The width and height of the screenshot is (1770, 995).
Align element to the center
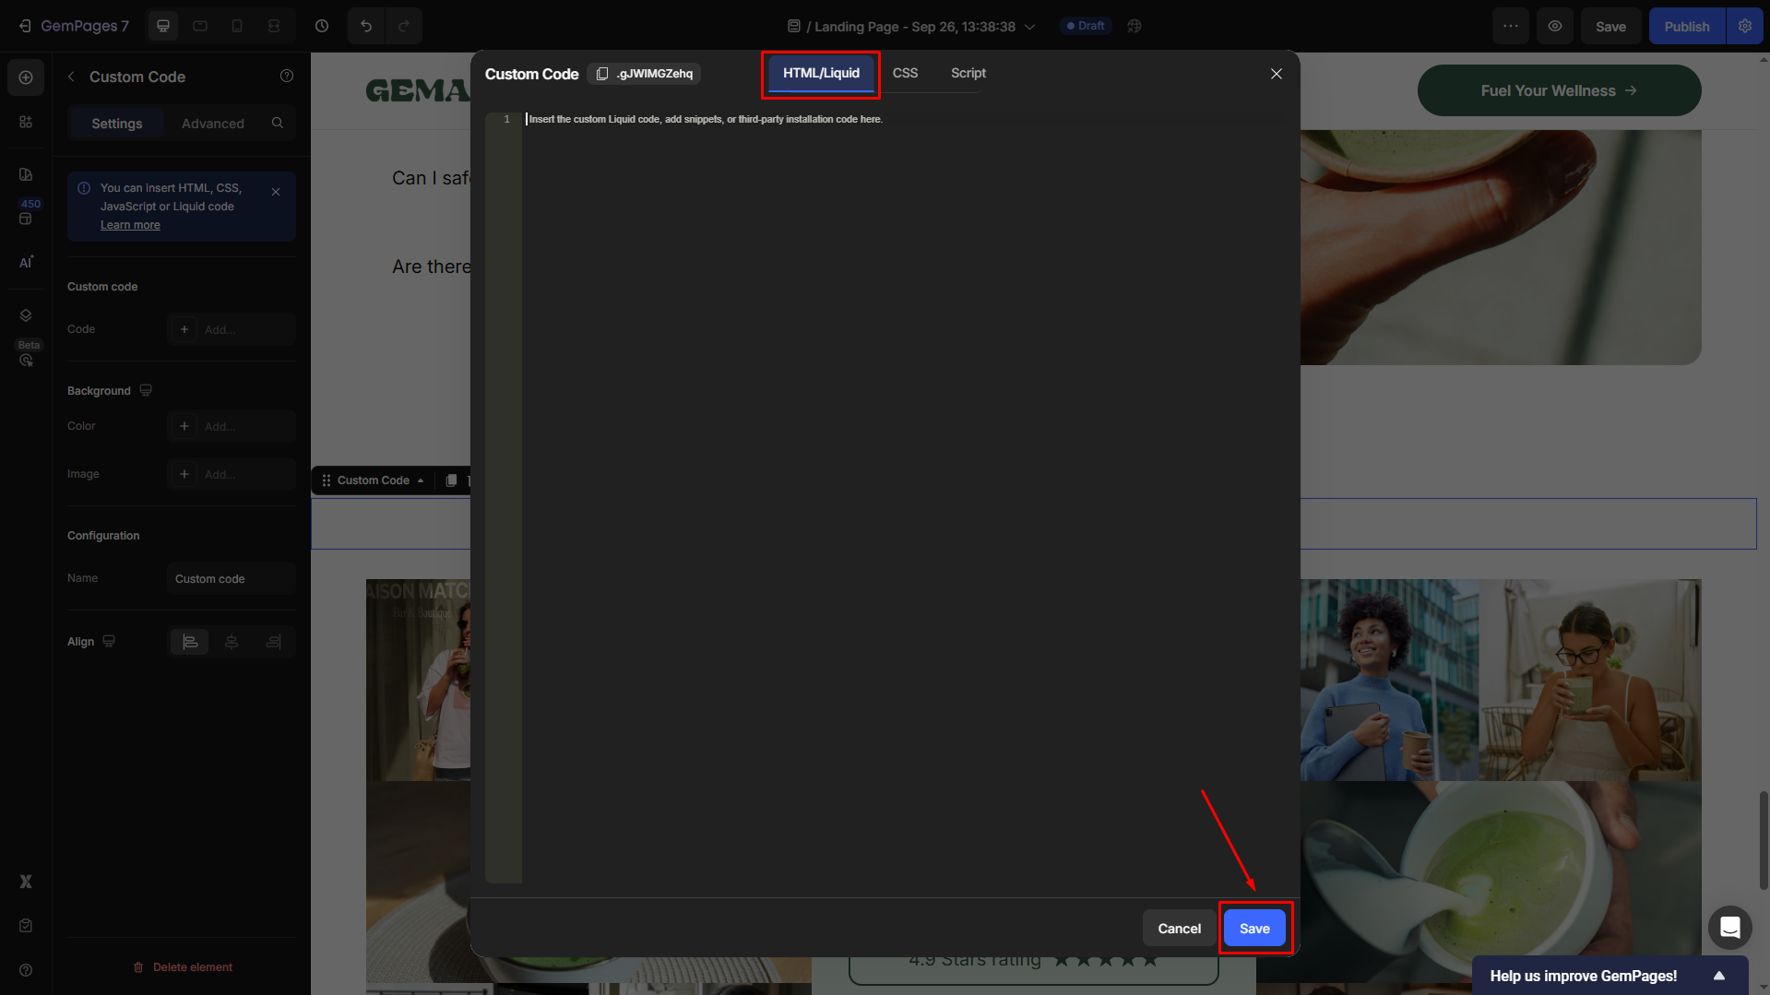tap(232, 642)
